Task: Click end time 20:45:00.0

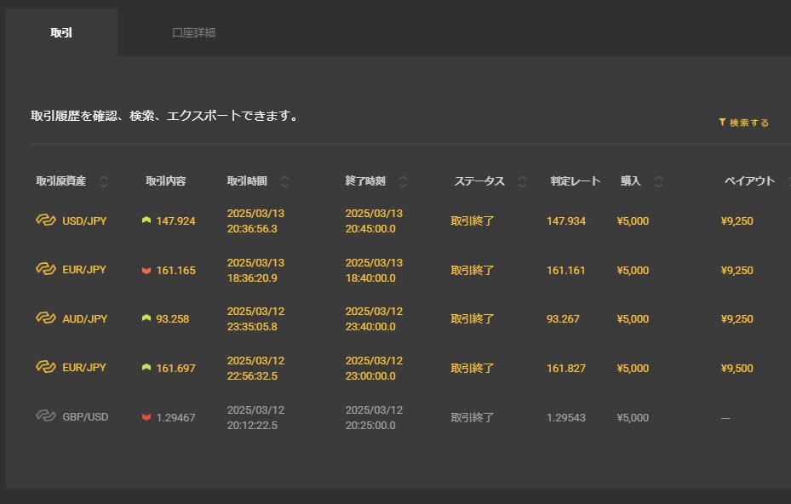Action: (x=370, y=228)
